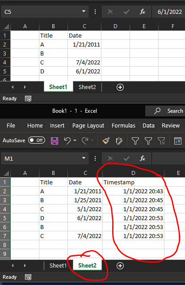Open the Name Box dropdown showing C5
This screenshot has height=285, width=185.
[84, 11]
